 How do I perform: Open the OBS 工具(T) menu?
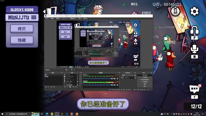[x=80, y=19]
